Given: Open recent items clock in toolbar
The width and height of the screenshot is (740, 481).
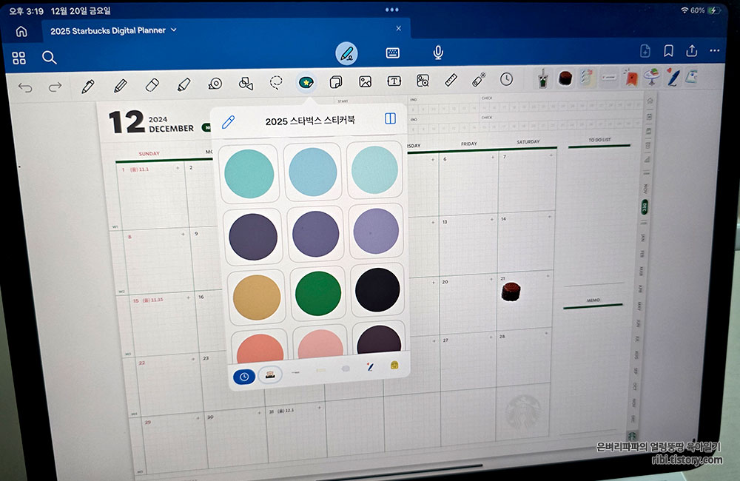Looking at the screenshot, I should coord(506,79).
